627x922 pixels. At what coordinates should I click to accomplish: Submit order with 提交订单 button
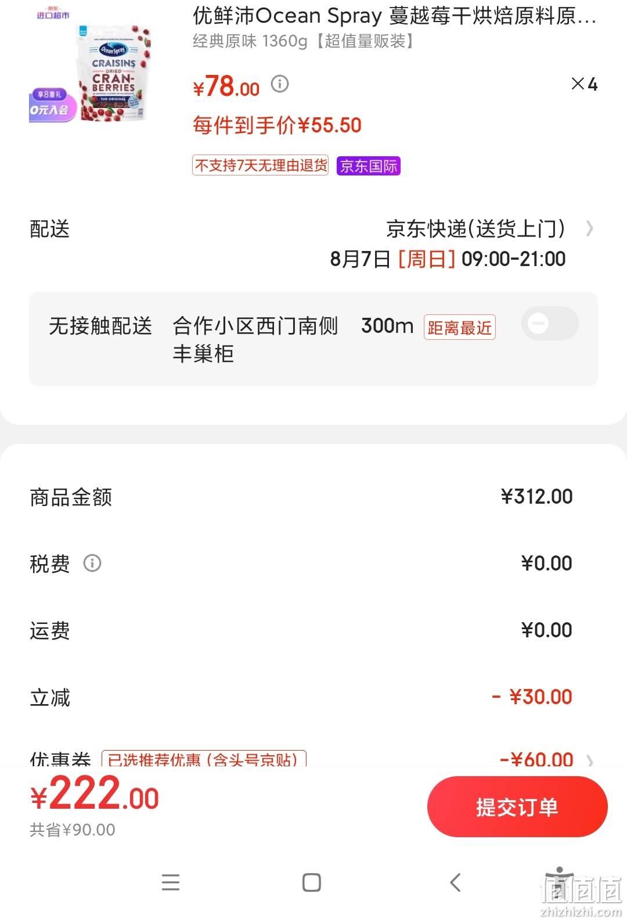click(517, 807)
